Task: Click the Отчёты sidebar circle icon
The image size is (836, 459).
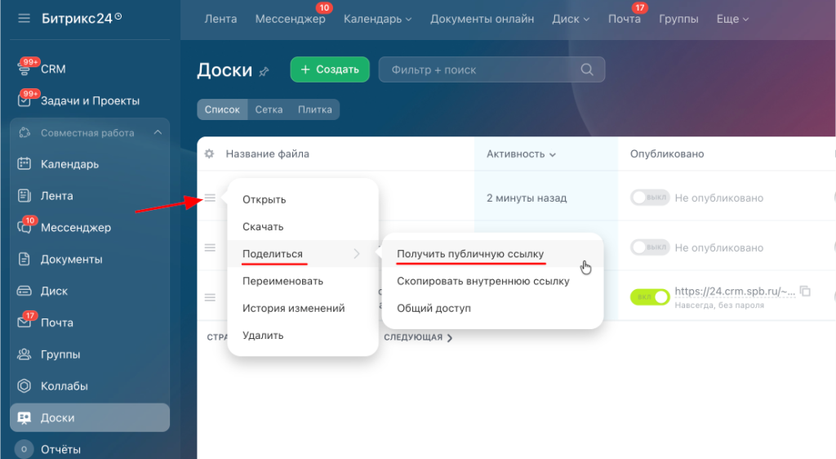Action: [24, 449]
